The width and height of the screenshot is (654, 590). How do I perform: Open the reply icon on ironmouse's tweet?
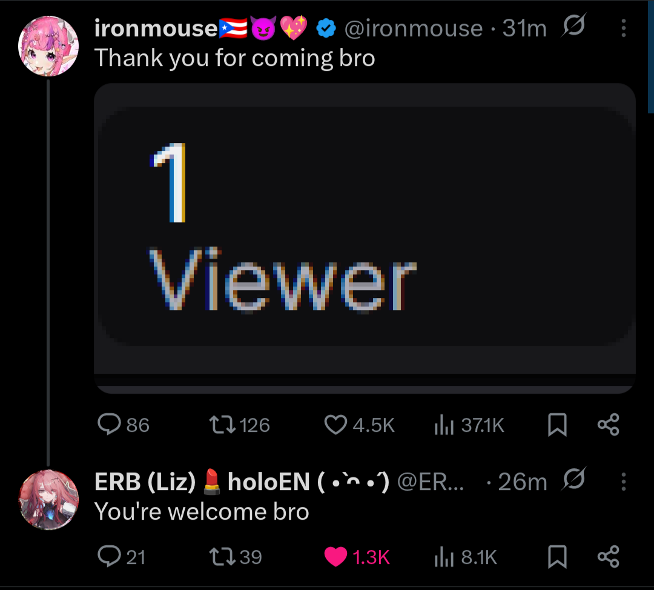(x=109, y=425)
